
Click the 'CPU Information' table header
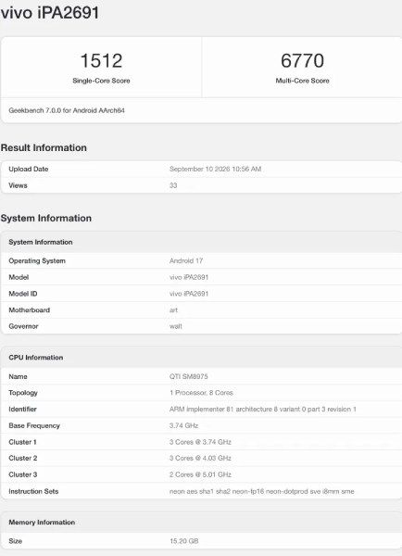pos(201,358)
